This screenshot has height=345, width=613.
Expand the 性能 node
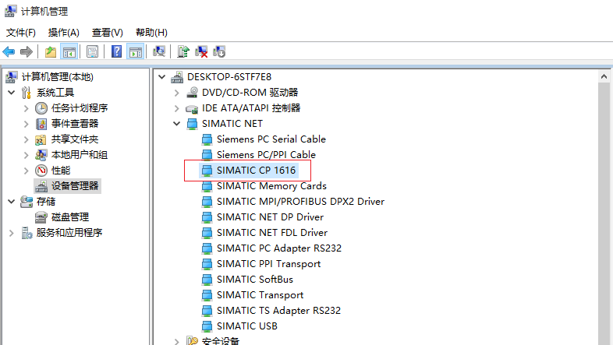[27, 171]
